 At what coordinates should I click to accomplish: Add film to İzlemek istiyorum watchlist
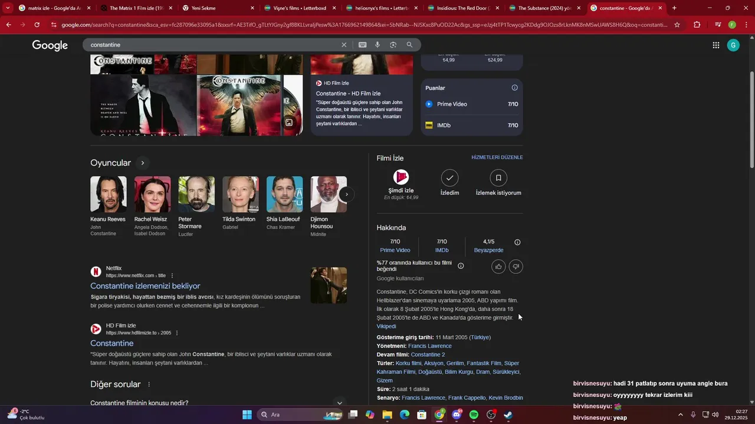tap(498, 183)
